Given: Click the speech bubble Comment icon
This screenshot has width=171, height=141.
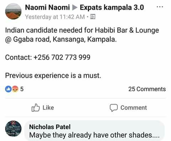Looking at the screenshot, I should [114, 108].
